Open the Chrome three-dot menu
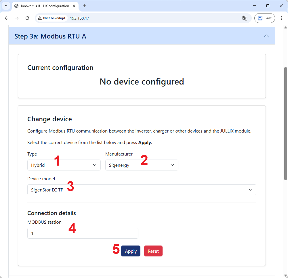The image size is (288, 278). click(281, 18)
